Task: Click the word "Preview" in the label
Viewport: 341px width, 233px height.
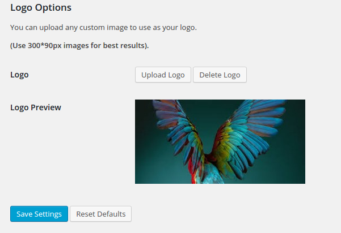Action: (45, 107)
